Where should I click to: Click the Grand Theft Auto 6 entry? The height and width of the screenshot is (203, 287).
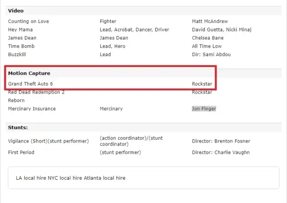pos(30,84)
